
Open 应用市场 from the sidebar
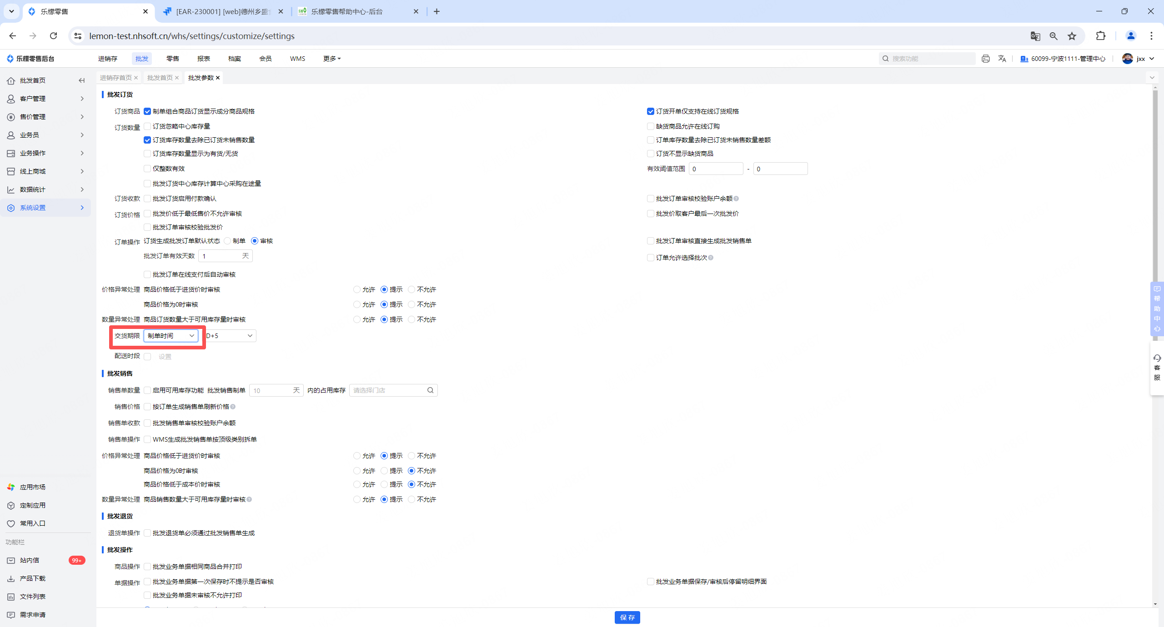pos(32,487)
